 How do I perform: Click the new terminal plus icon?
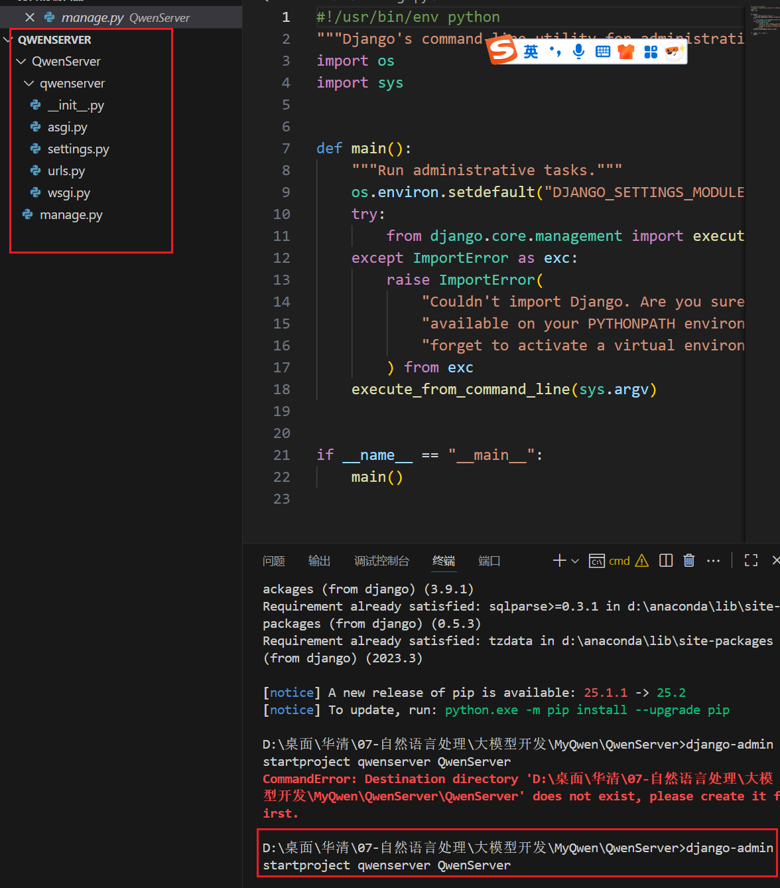click(559, 561)
